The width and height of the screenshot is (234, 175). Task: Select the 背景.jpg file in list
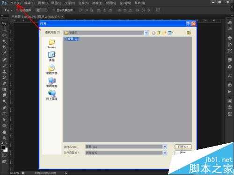pos(72,39)
